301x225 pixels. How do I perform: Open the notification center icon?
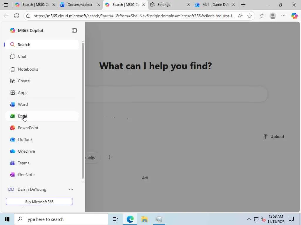click(x=291, y=219)
